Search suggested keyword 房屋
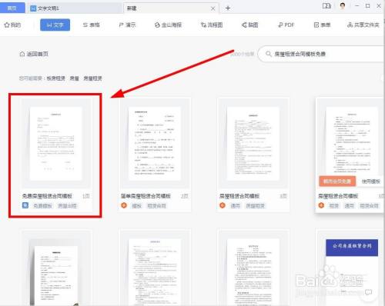Viewport: 385px width, 306px height. tap(75, 78)
